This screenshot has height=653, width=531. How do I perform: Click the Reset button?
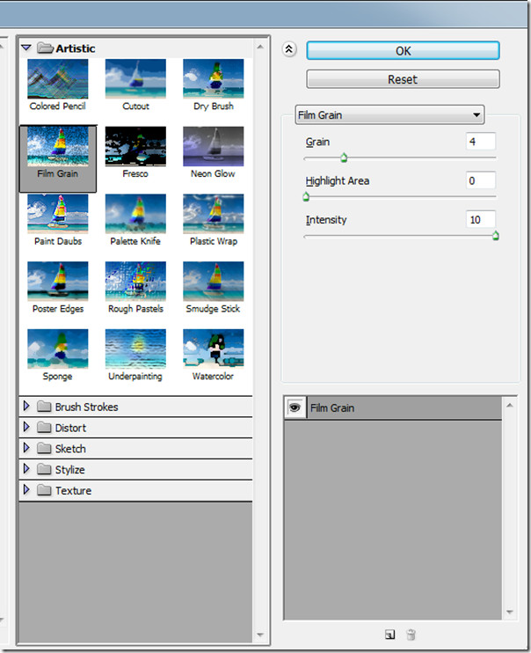pyautogui.click(x=403, y=79)
